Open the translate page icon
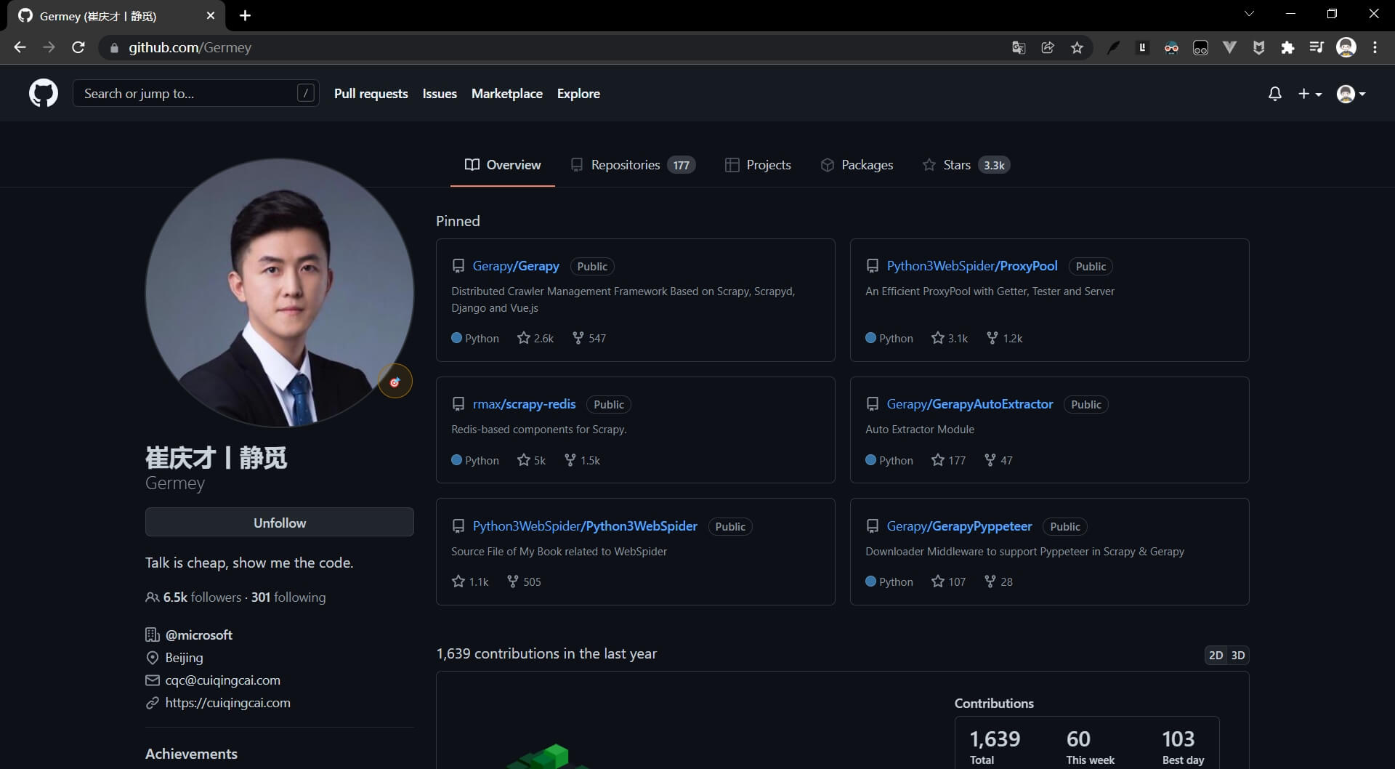The height and width of the screenshot is (769, 1395). coord(1019,47)
